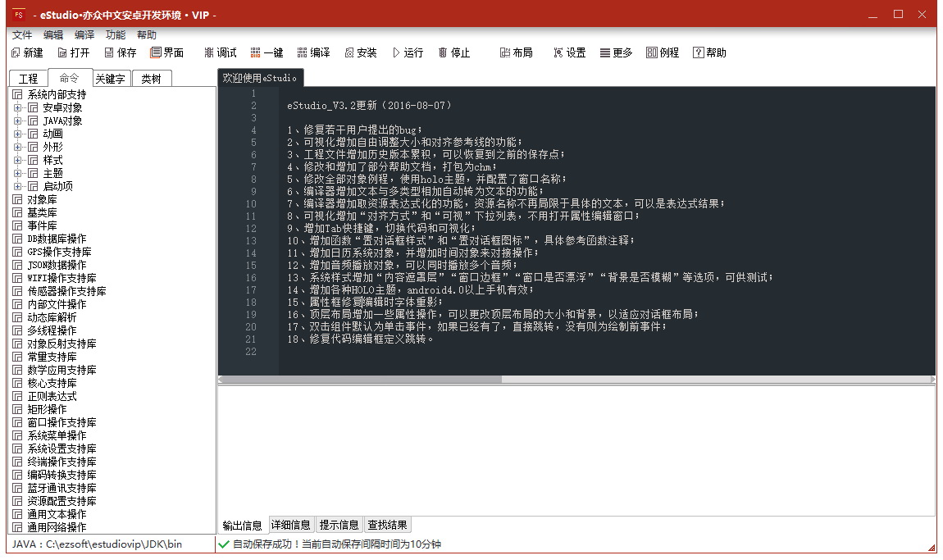Click the 更多 (More) toolbar icon
This screenshot has width=943, height=560.
pos(605,53)
